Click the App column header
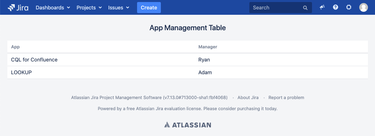This screenshot has width=375, height=136. click(x=15, y=47)
